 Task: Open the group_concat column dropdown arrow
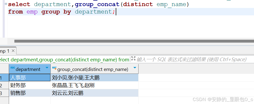(x=135, y=68)
